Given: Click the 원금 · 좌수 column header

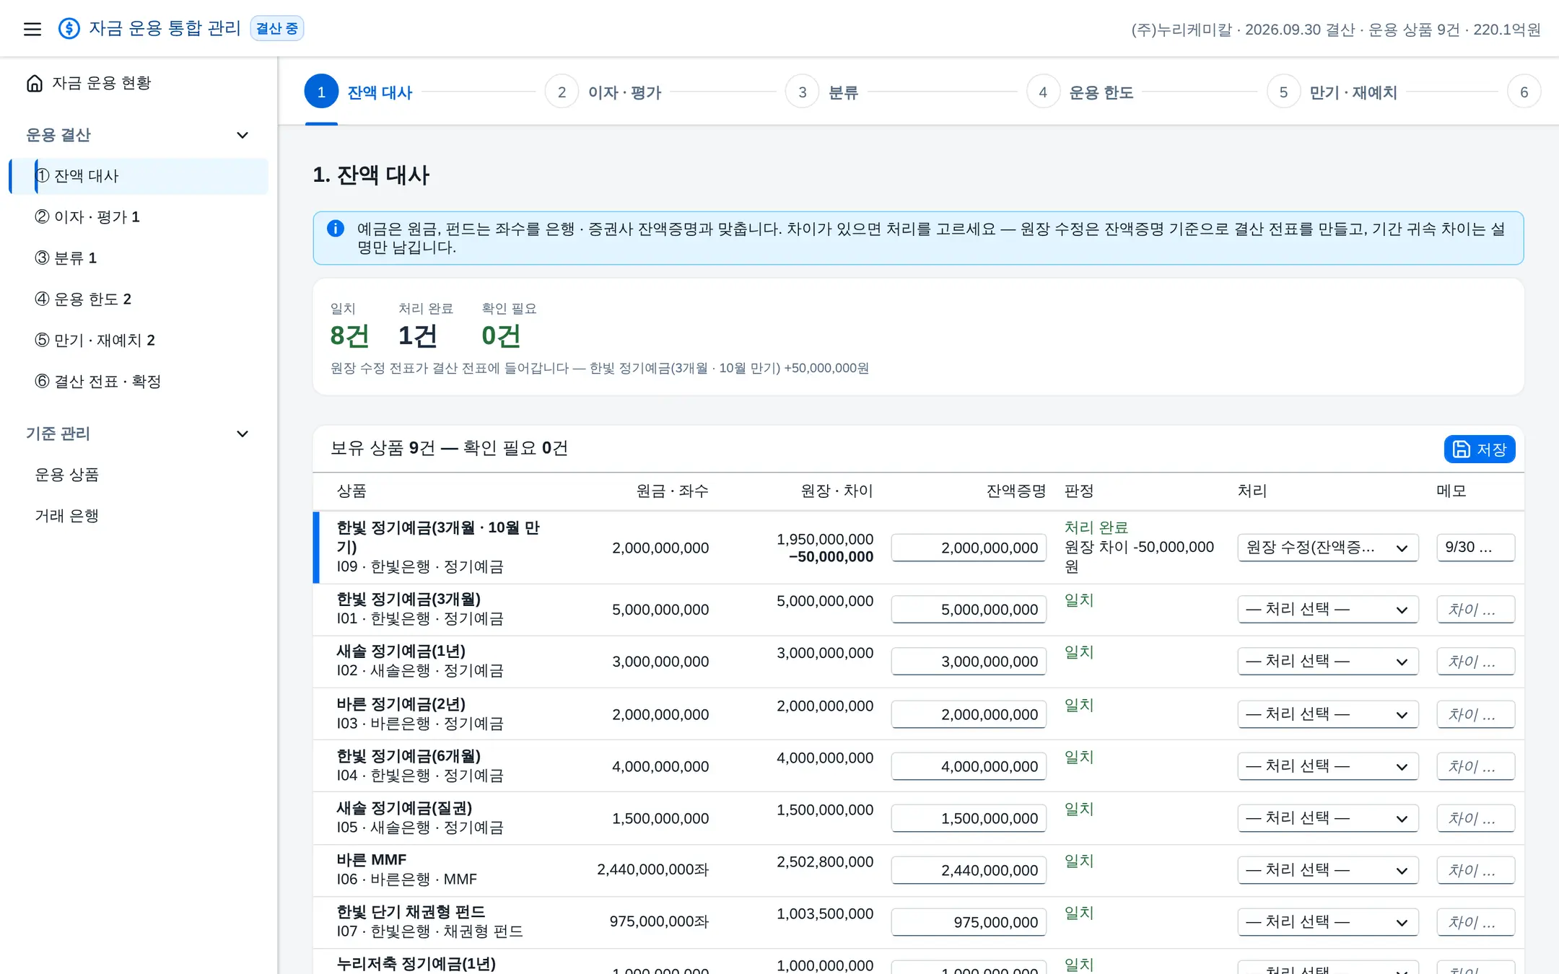Looking at the screenshot, I should coord(672,491).
